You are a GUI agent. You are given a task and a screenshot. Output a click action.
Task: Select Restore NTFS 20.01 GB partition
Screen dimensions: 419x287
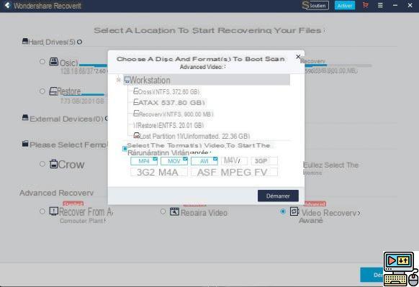pyautogui.click(x=168, y=125)
